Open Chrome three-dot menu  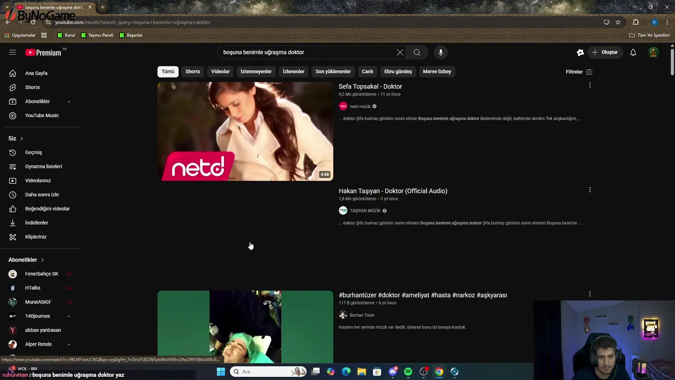668,22
